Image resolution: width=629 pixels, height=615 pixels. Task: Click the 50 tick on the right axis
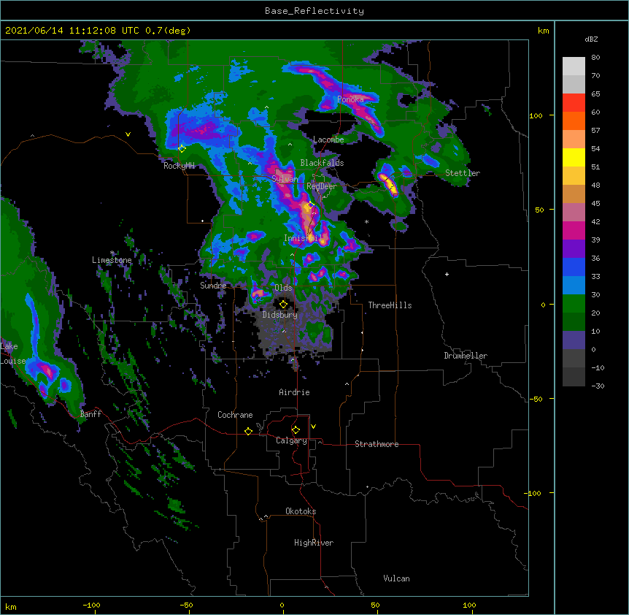pyautogui.click(x=539, y=210)
